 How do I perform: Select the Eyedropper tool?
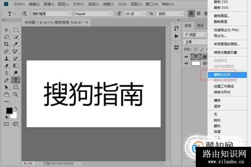(15, 44)
